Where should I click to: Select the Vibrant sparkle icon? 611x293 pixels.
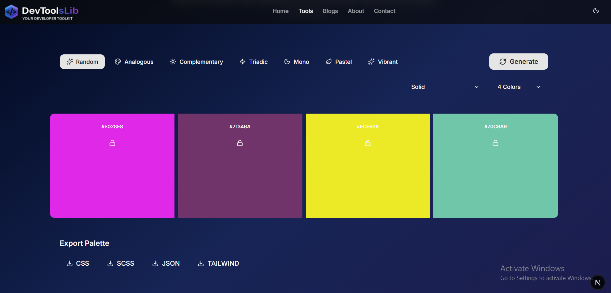point(371,62)
